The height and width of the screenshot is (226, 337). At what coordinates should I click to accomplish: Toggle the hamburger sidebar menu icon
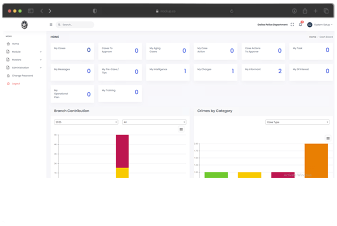coord(51,24)
